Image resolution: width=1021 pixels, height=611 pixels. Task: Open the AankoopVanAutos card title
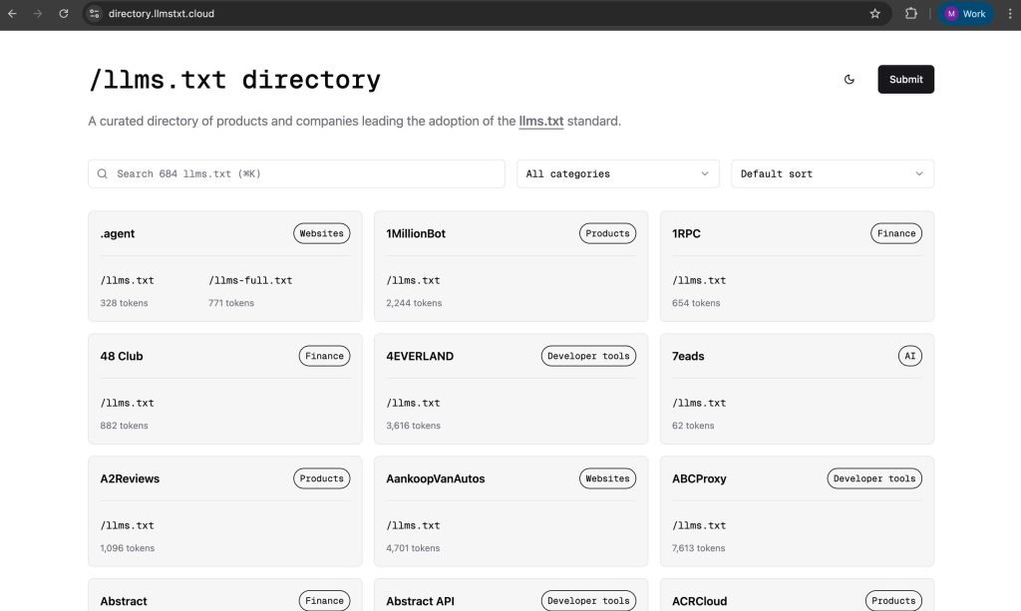pos(435,478)
